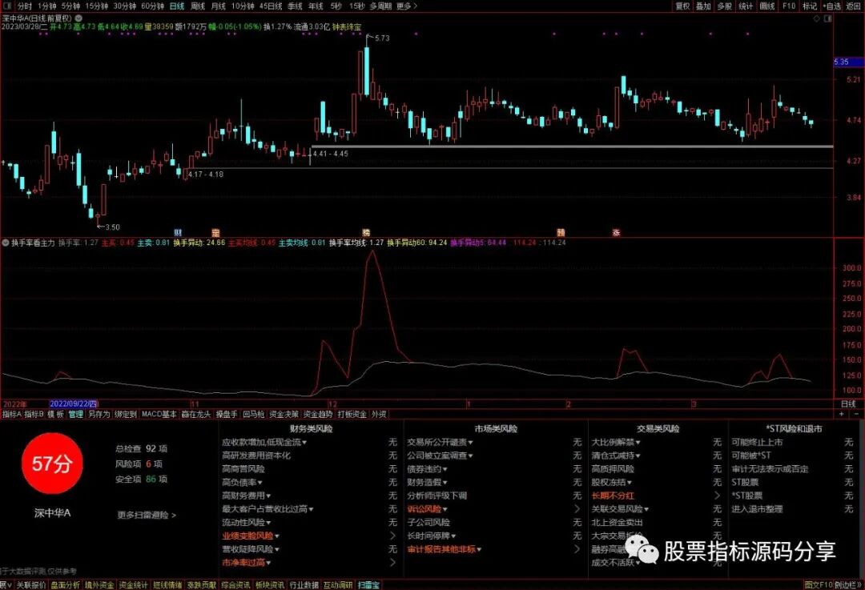Click the 涨 event marker under the candlesticks
Viewport: 865px width, 590px height.
coord(616,233)
